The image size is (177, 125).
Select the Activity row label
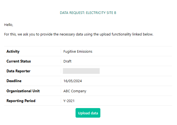coord(13,51)
